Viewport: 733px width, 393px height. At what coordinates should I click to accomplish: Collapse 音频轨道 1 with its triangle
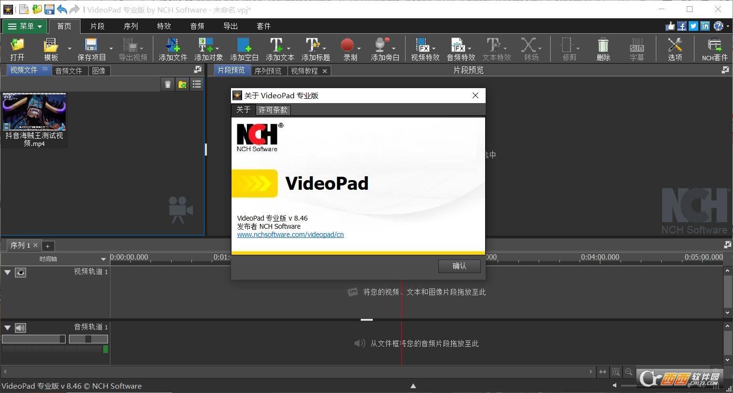7,328
